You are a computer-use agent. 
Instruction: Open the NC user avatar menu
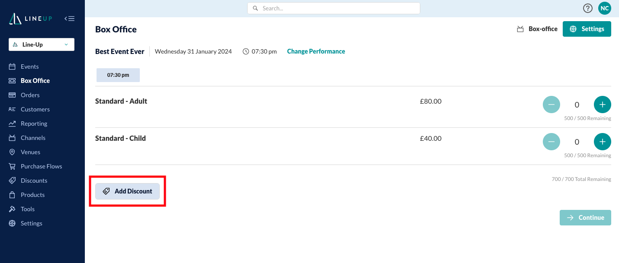604,8
